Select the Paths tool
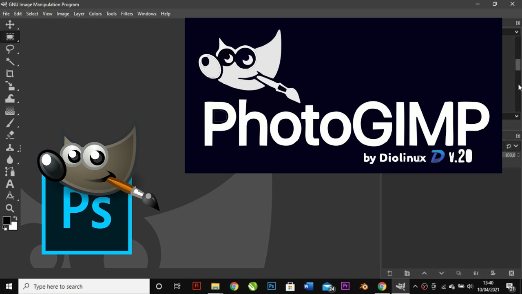The height and width of the screenshot is (294, 522). 10,172
